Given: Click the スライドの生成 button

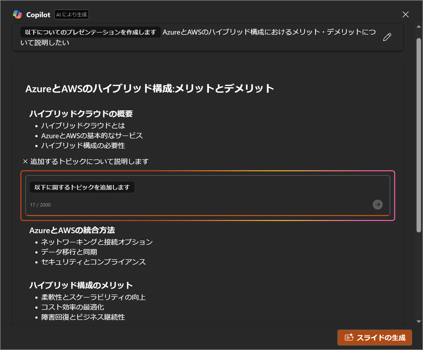Looking at the screenshot, I should tap(374, 337).
